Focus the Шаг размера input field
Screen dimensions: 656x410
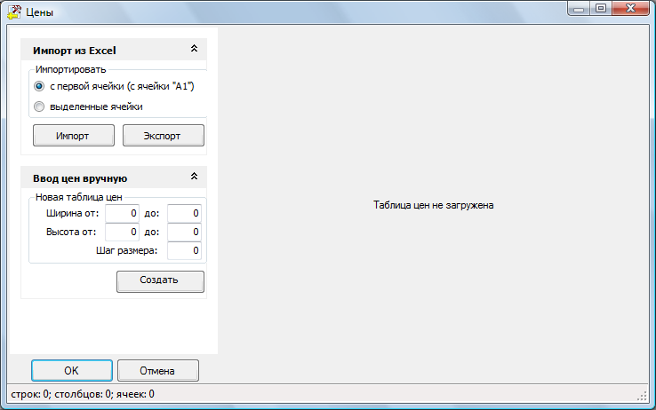click(x=185, y=251)
